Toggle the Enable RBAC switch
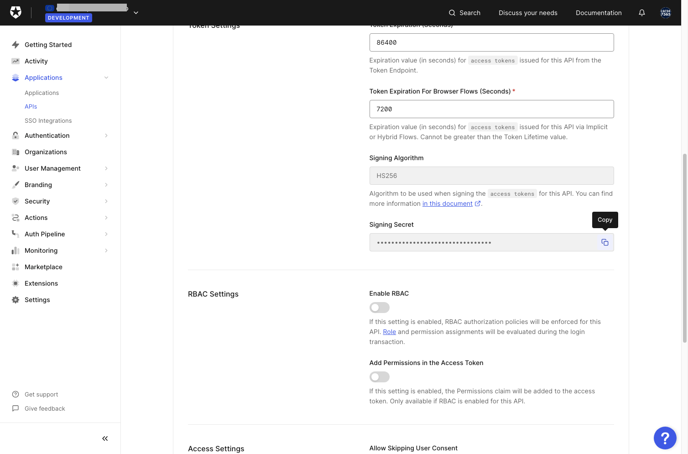 coord(380,308)
